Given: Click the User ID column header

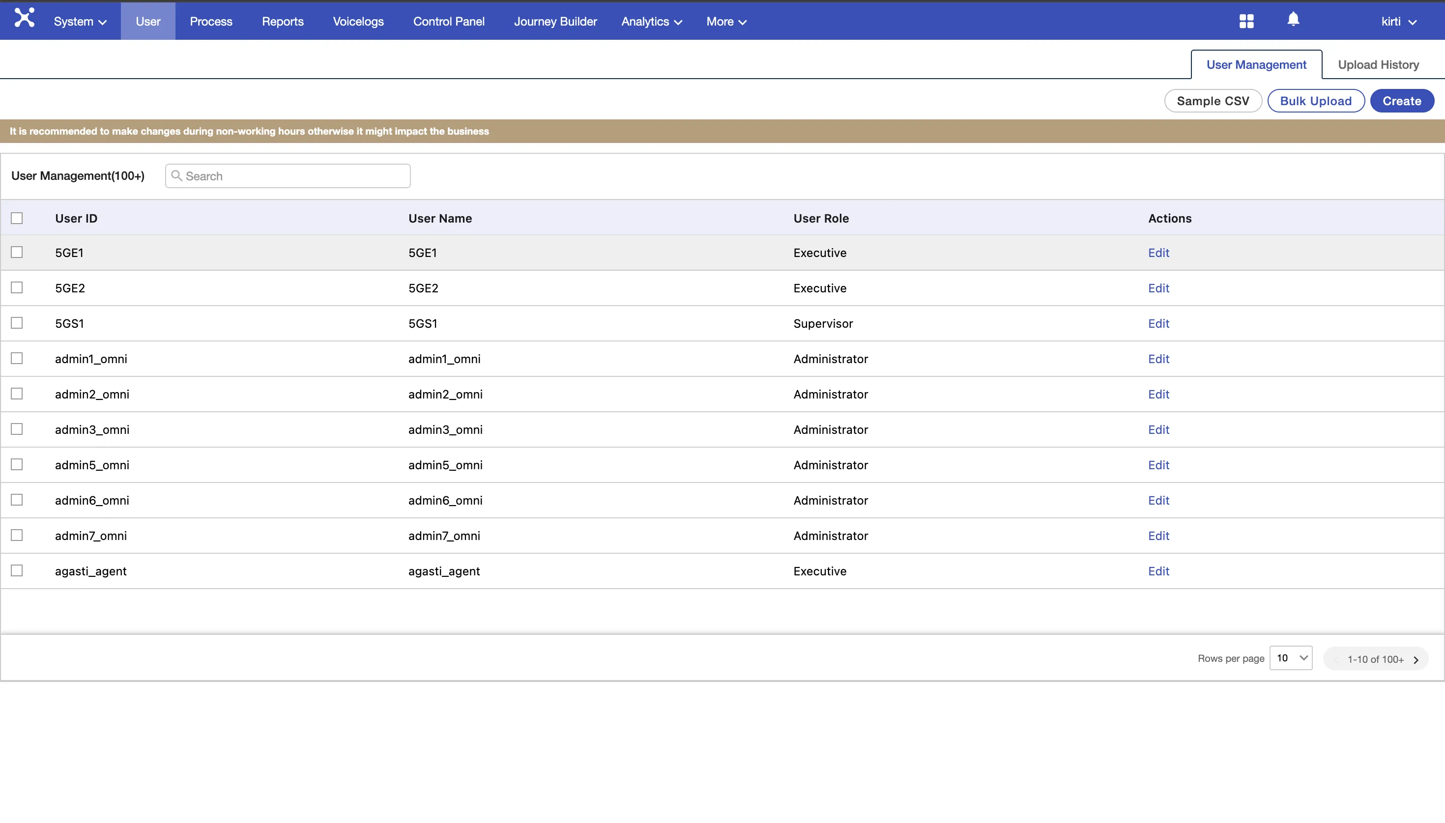Looking at the screenshot, I should [76, 218].
